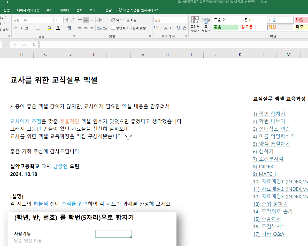The width and height of the screenshot is (308, 246).
Task: Decrease indent
Action: [x=99, y=28]
